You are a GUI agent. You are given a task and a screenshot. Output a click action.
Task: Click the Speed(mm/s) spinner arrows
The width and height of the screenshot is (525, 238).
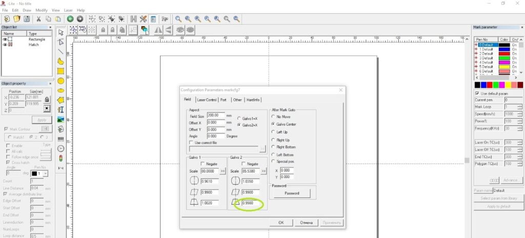520,114
